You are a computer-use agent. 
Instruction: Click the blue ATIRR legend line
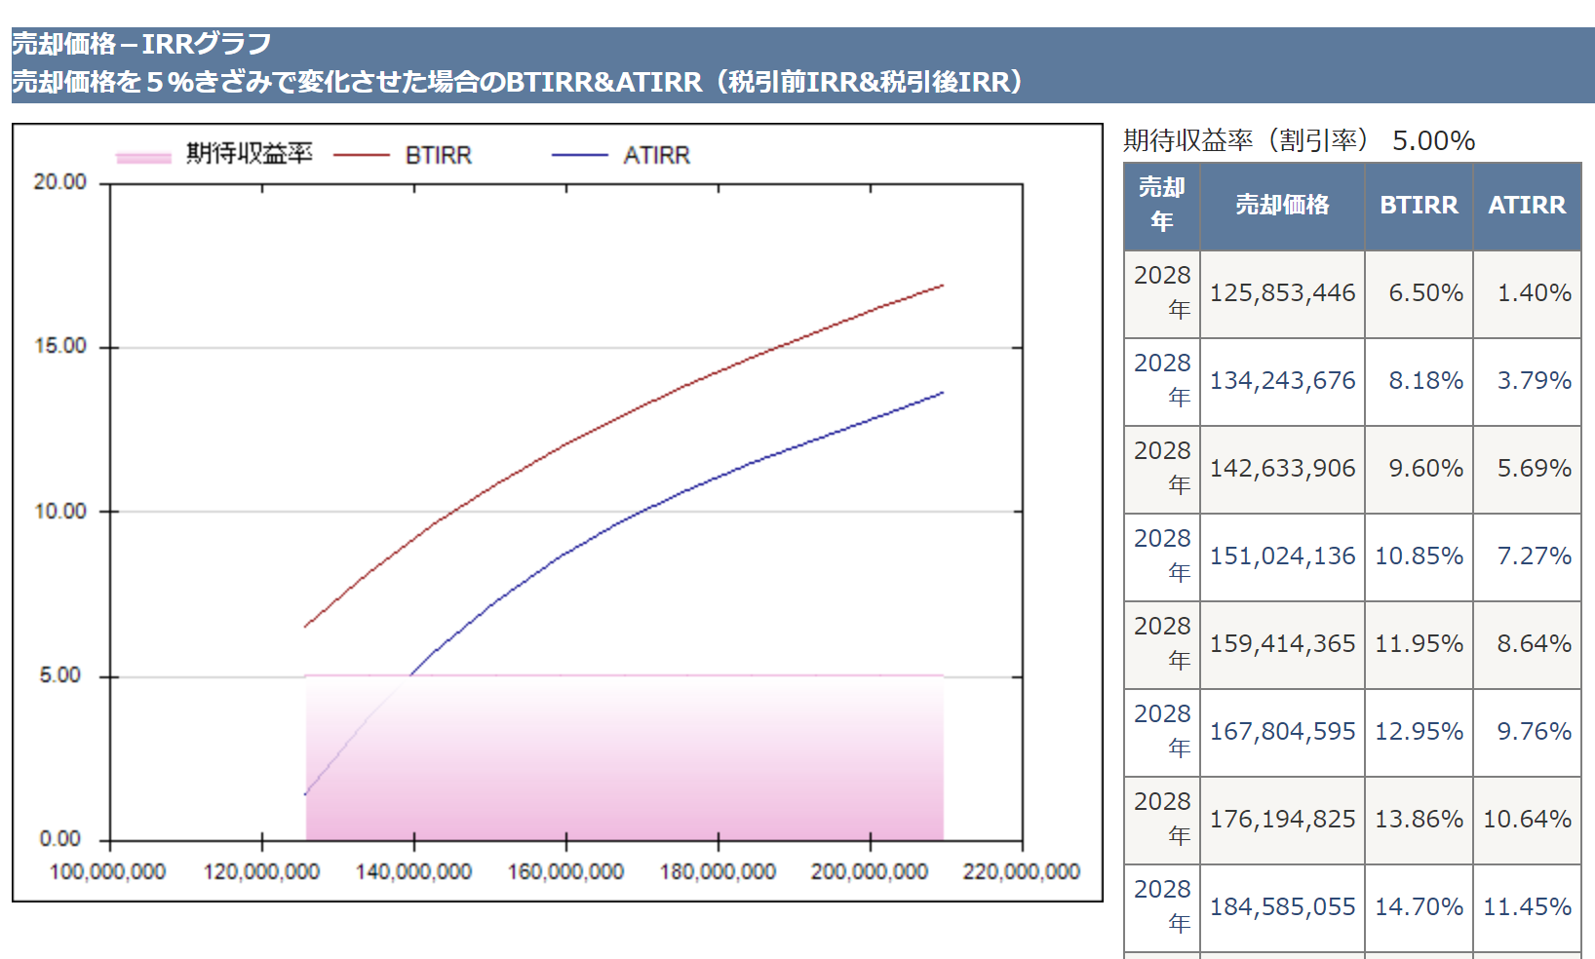click(x=579, y=155)
